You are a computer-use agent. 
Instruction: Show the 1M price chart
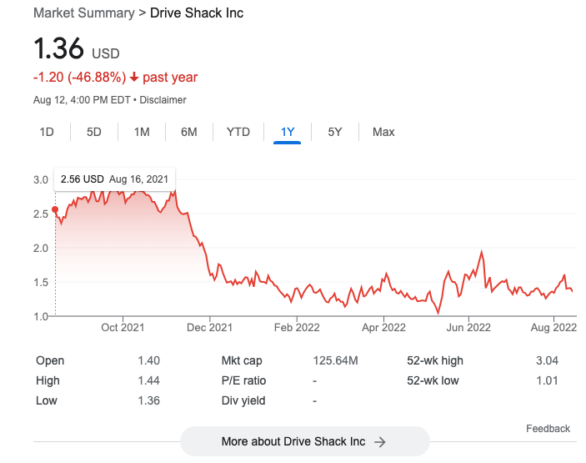pyautogui.click(x=142, y=132)
